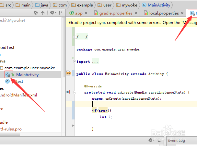Open the Event Log tab
Image resolution: width=197 pixels, height=146 pixels.
[177, 140]
